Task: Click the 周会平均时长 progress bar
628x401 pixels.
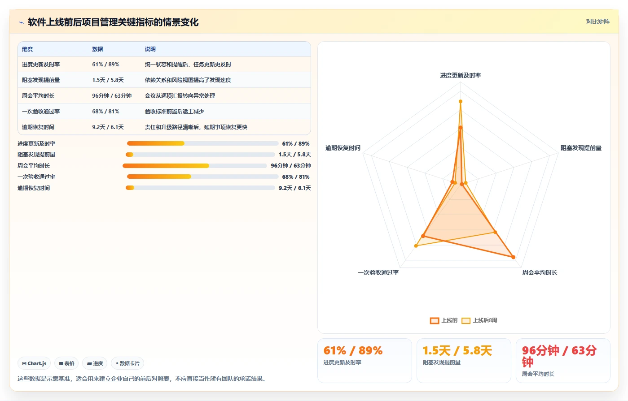Action: [195, 166]
